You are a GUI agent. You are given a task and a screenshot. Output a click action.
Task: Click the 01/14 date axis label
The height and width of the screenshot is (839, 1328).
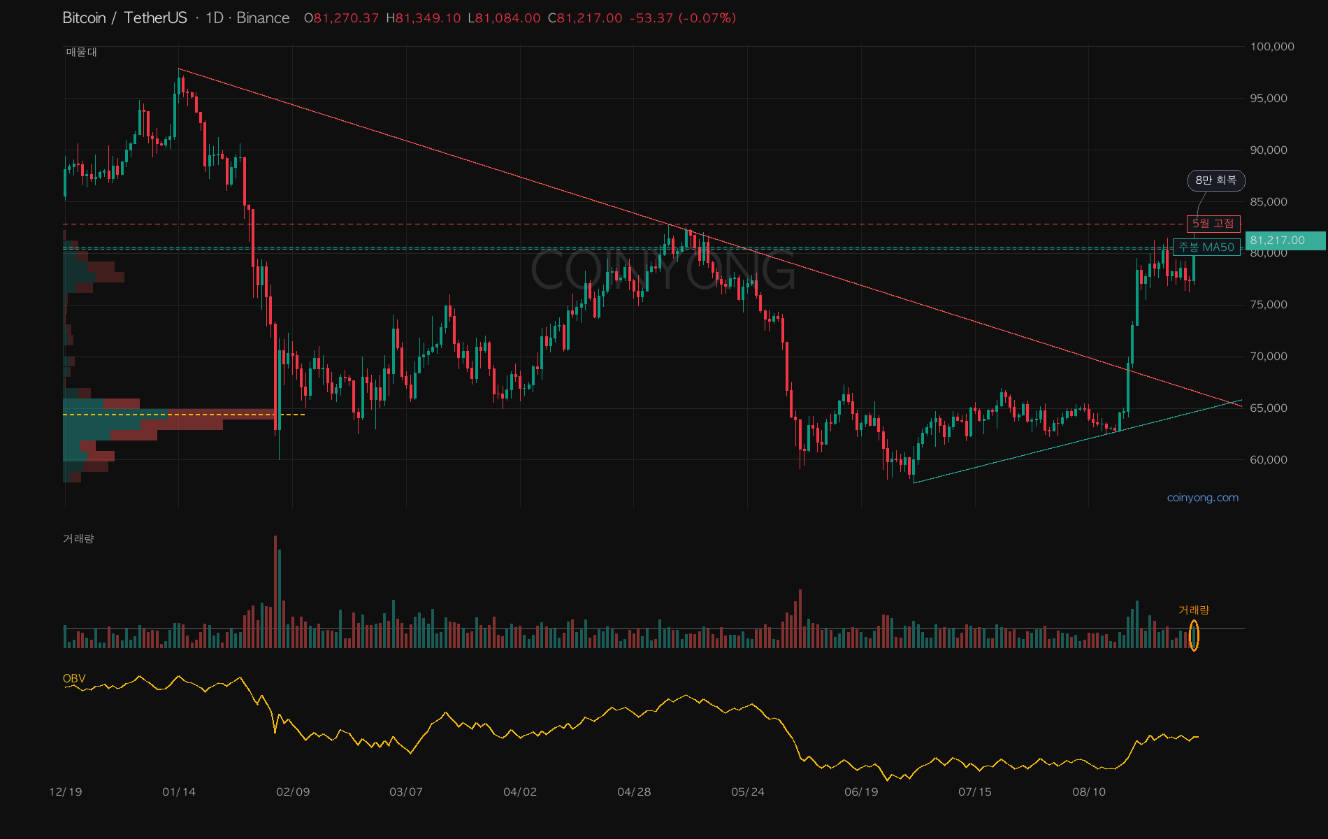point(179,792)
